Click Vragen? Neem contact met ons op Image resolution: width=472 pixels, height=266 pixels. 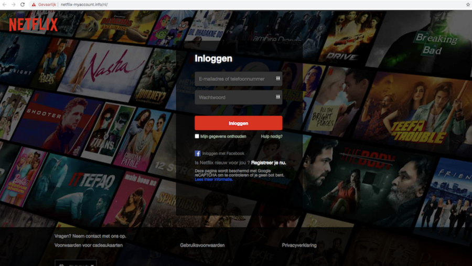pos(90,236)
